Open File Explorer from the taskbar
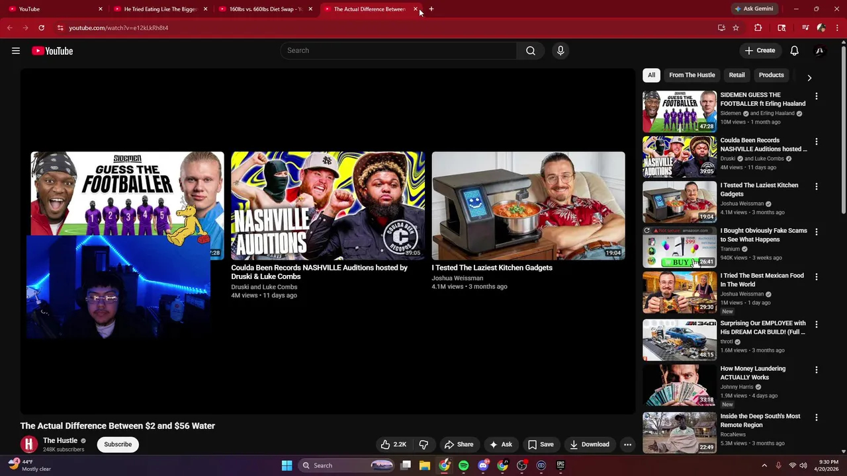This screenshot has width=847, height=476. click(425, 465)
